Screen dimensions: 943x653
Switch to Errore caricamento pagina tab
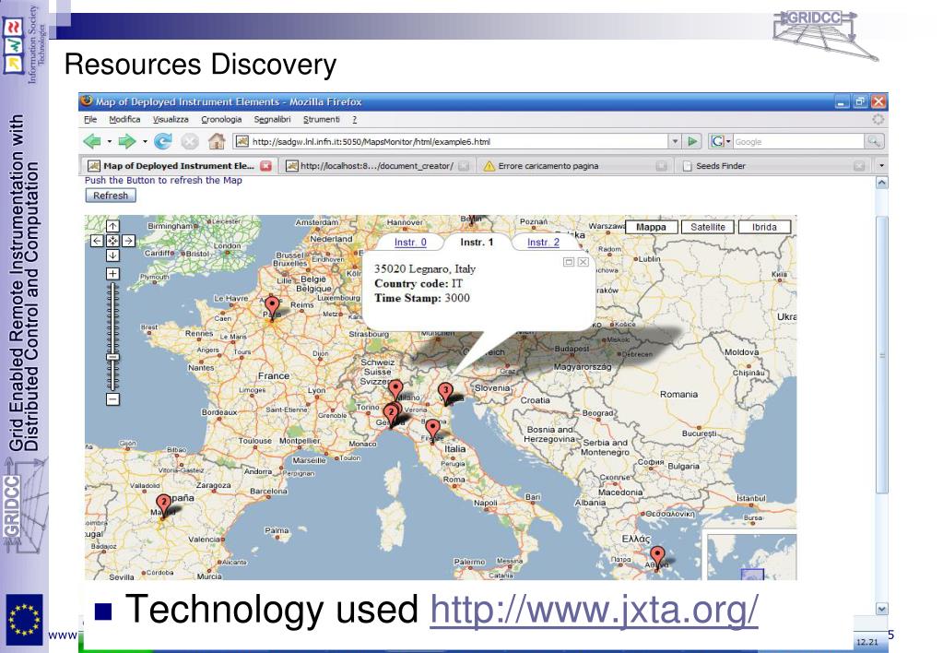pyautogui.click(x=575, y=165)
